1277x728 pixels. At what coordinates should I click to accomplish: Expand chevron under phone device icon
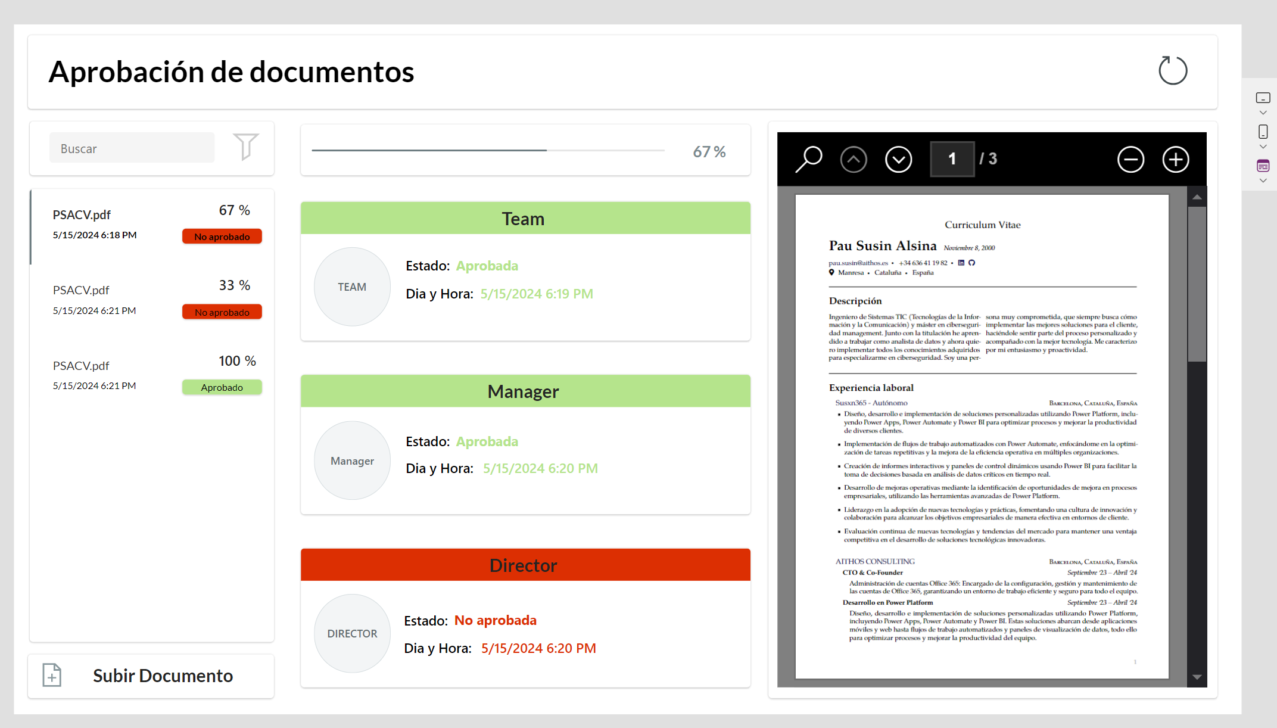click(x=1263, y=147)
